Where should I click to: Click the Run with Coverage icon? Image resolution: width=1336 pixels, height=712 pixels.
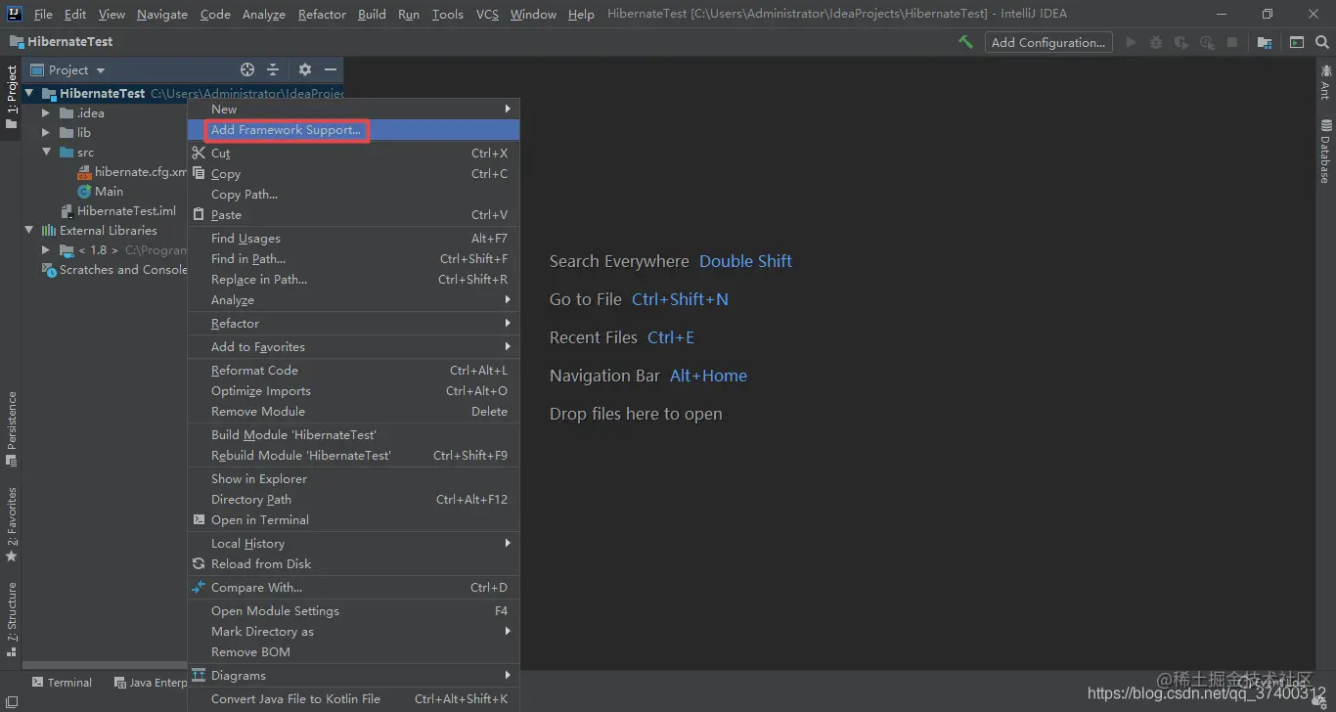[1181, 42]
